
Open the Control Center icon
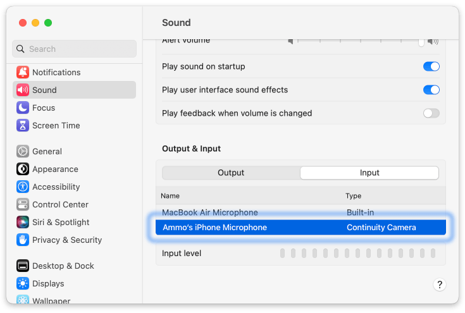(23, 204)
